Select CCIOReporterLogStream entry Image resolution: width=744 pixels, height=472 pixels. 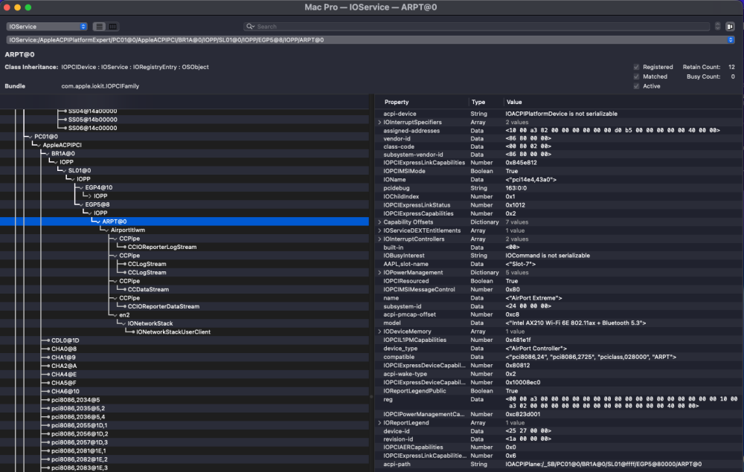[x=161, y=247]
